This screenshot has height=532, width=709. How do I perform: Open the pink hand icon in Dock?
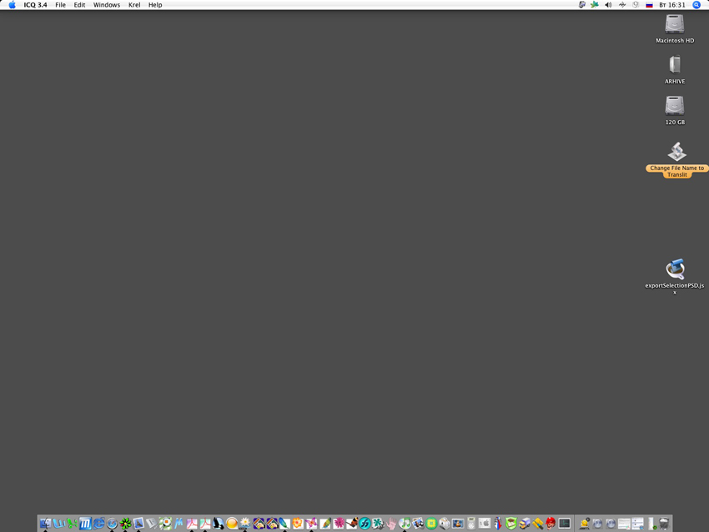coord(391,524)
